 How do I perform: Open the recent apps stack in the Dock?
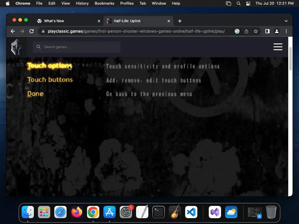pyautogui.click(x=255, y=213)
